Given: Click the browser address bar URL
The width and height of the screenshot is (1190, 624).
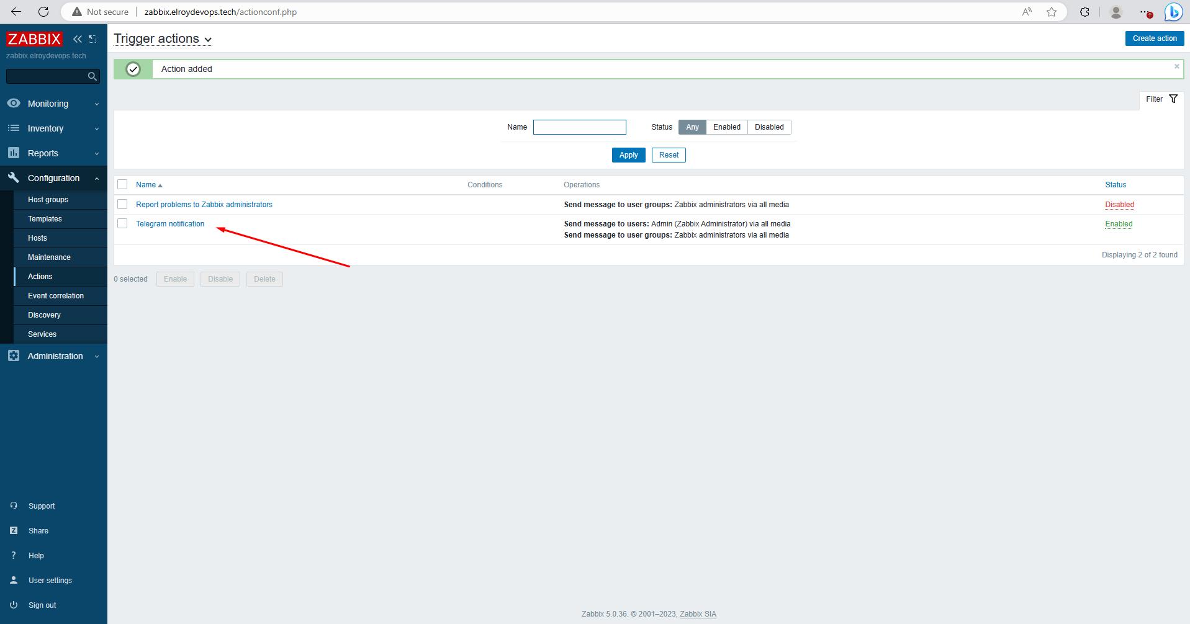Looking at the screenshot, I should 220,12.
